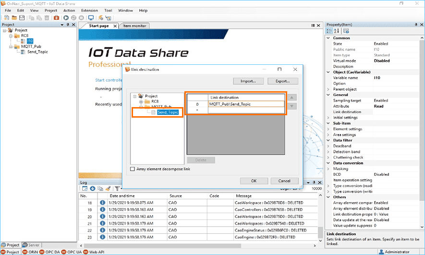
Task: Click the red kit toolbar icon
Action: pyautogui.click(x=56, y=18)
